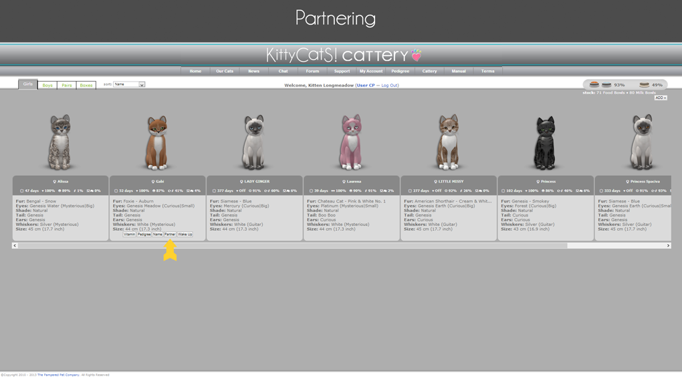Click the scroll right arrow on cat list
The height and width of the screenshot is (381, 682).
668,246
